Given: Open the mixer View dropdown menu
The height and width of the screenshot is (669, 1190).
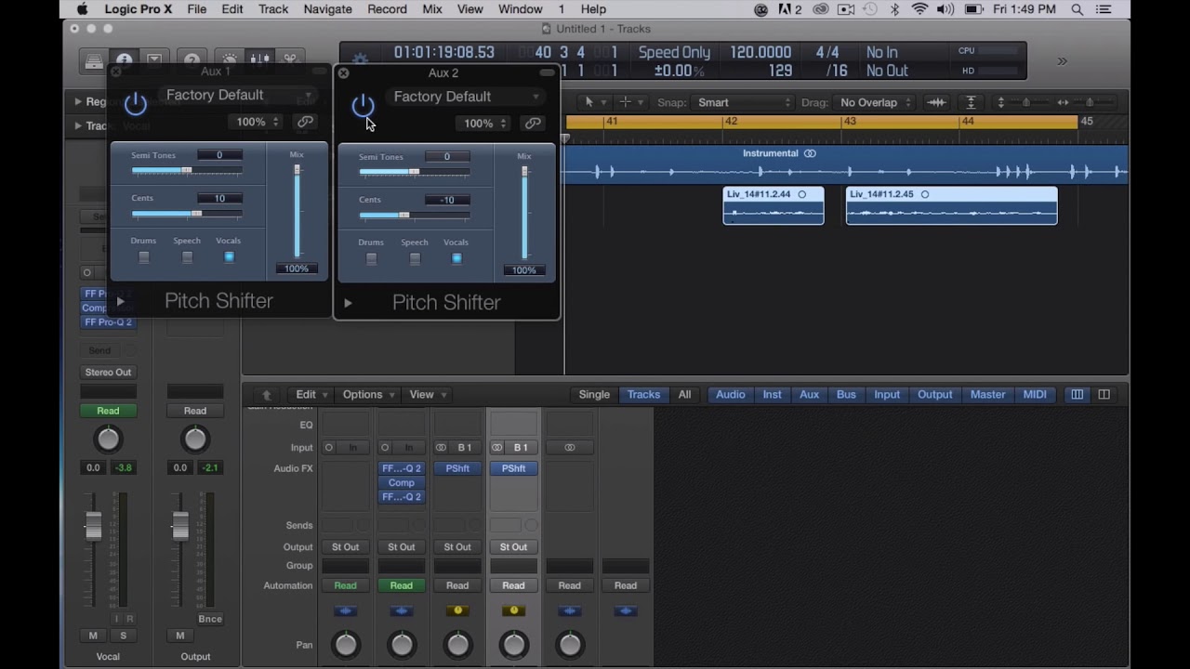Looking at the screenshot, I should [428, 395].
